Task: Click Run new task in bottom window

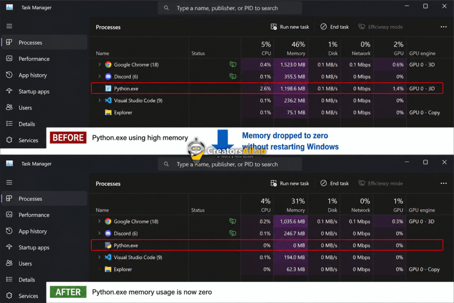Action: click(x=290, y=183)
